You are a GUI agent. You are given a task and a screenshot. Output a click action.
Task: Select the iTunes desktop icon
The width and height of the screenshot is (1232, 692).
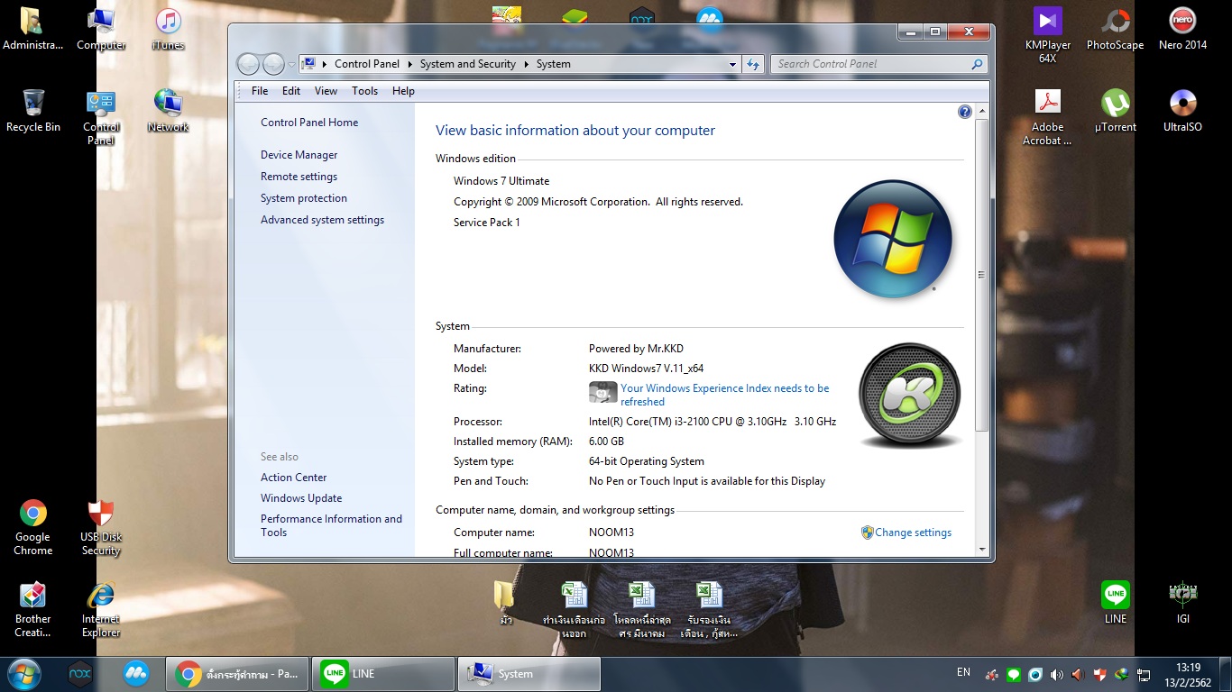tap(169, 29)
